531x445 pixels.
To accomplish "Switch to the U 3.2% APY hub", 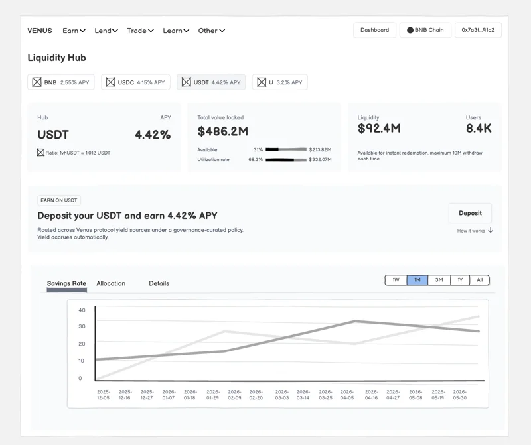I will [x=279, y=82].
